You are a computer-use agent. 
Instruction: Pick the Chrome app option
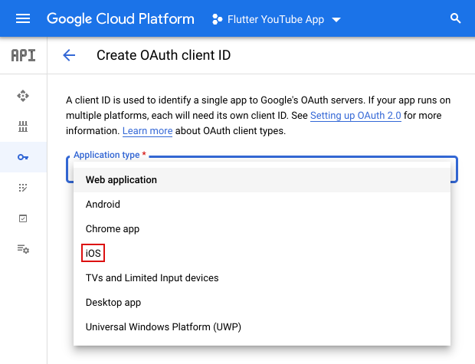112,229
